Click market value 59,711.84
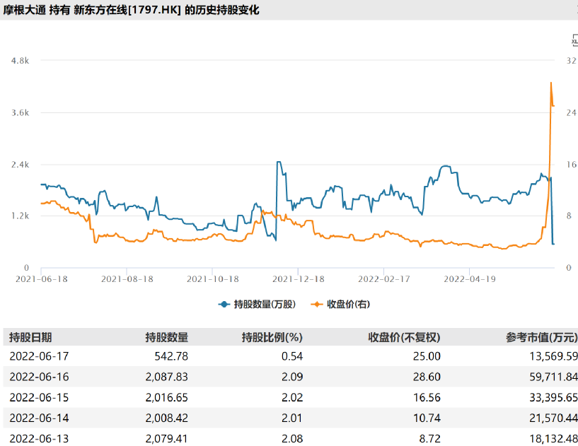The image size is (578, 446). pos(554,377)
